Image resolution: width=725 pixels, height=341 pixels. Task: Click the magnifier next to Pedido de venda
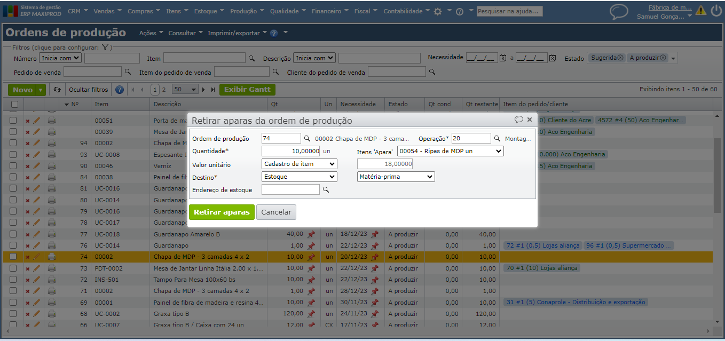coord(128,71)
